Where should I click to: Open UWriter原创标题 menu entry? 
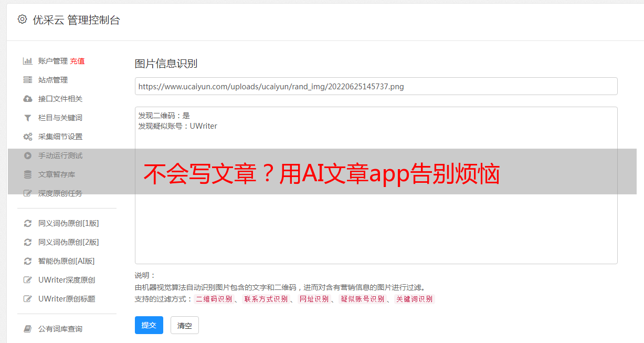click(67, 299)
